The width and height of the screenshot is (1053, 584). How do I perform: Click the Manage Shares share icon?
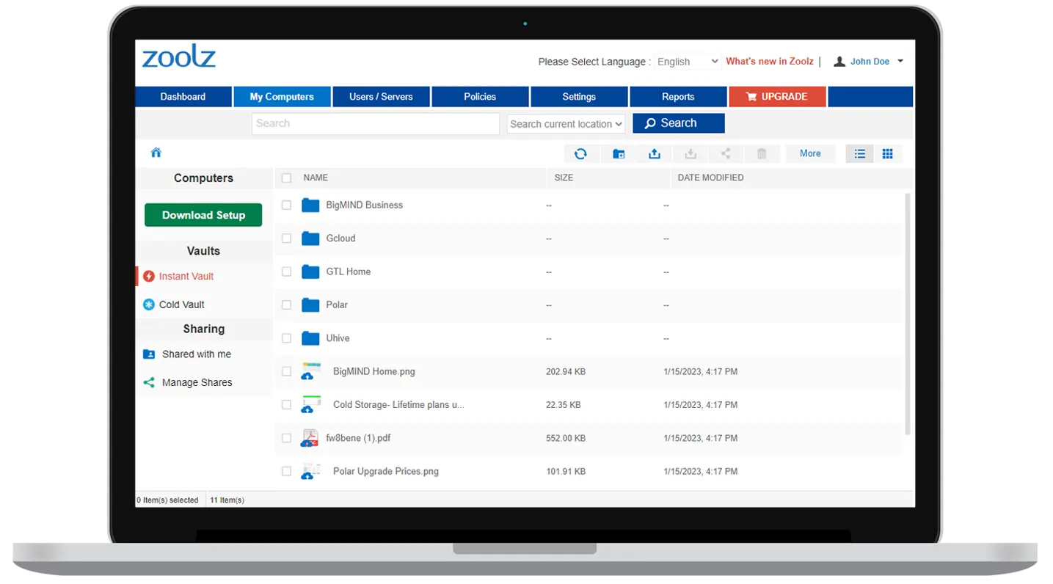[x=149, y=382]
